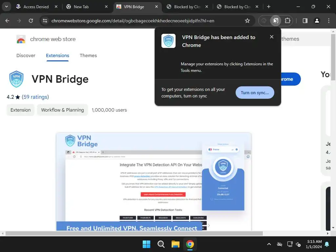Click the VPN Bridge extension title
The width and height of the screenshot is (336, 252).
[60, 79]
